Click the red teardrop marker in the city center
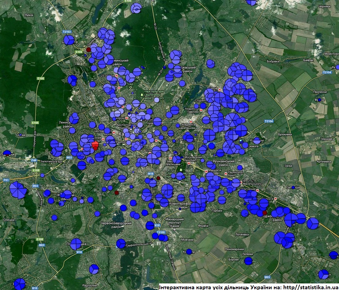The image size is (339, 290). 95,145
